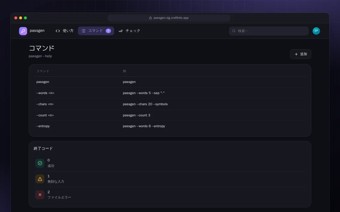Image resolution: width=340 pixels, height=212 pixels.
Task: Click the magnifier icon in search box
Action: [x=234, y=31]
